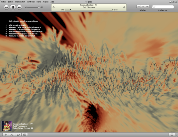Pause the current song
The width and height of the screenshot is (178, 137).
tap(13, 7)
